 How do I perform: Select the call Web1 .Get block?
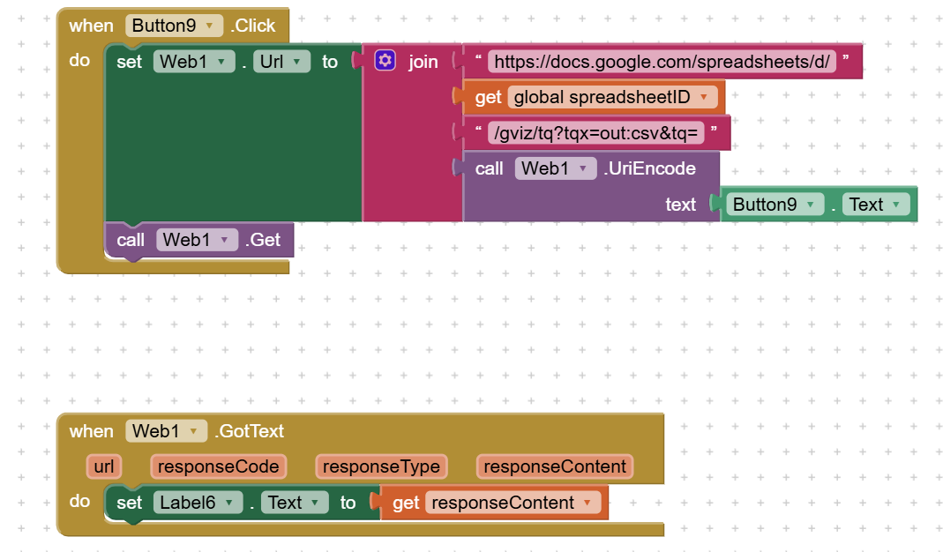198,240
